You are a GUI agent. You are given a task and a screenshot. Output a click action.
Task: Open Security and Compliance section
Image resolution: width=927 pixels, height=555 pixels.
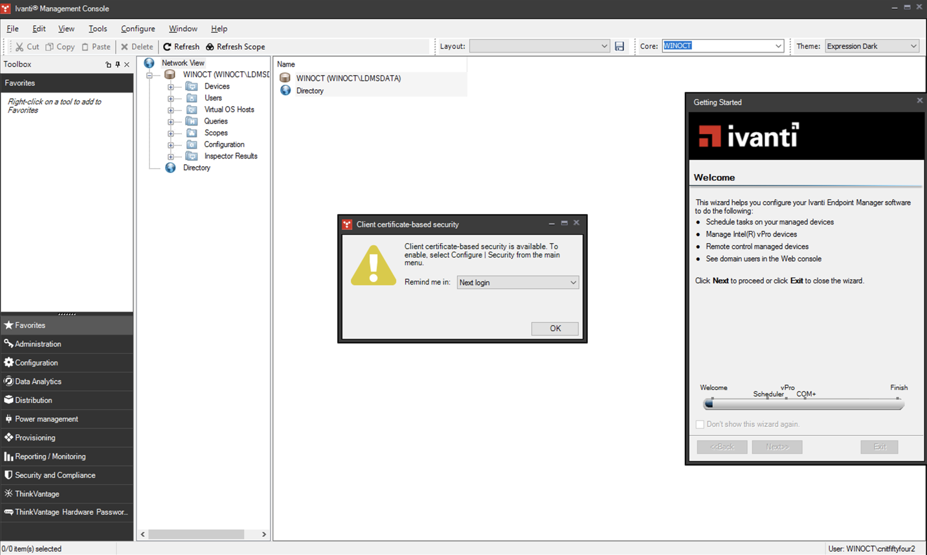tap(67, 475)
